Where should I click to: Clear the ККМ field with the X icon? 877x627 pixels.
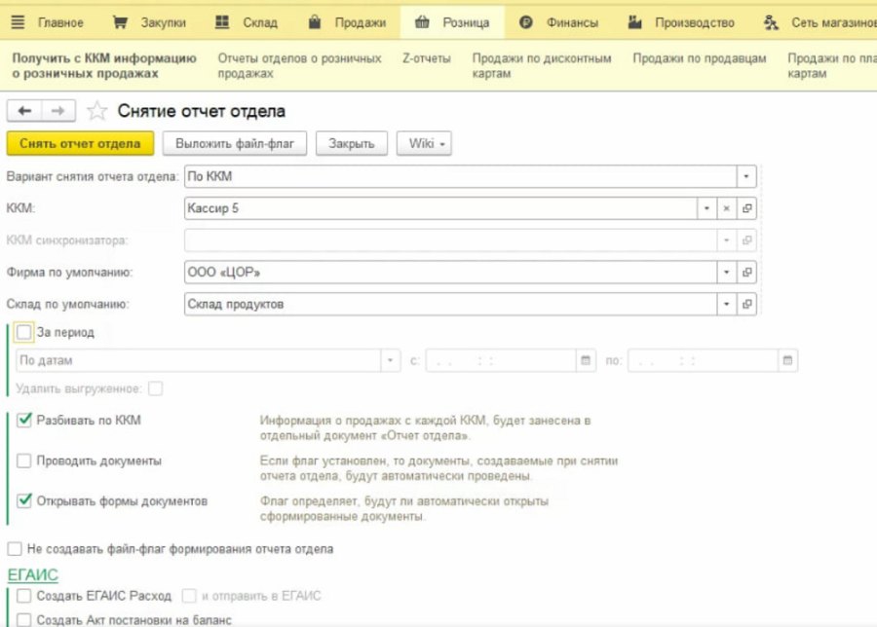[727, 208]
